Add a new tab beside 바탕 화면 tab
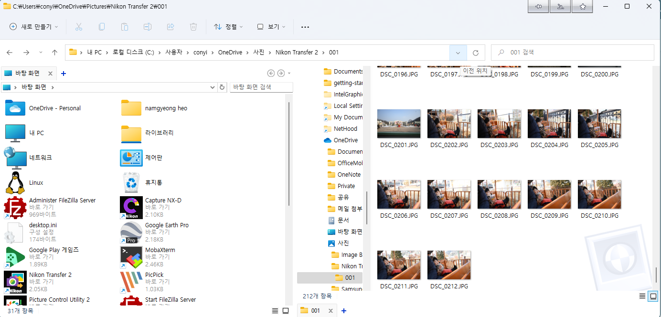The image size is (661, 317). pos(64,74)
